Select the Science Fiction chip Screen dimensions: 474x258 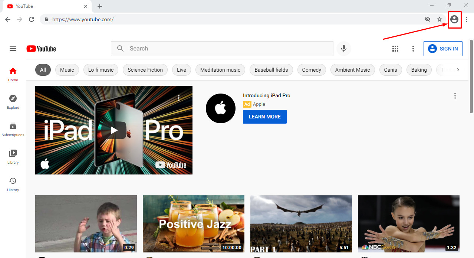click(x=145, y=70)
